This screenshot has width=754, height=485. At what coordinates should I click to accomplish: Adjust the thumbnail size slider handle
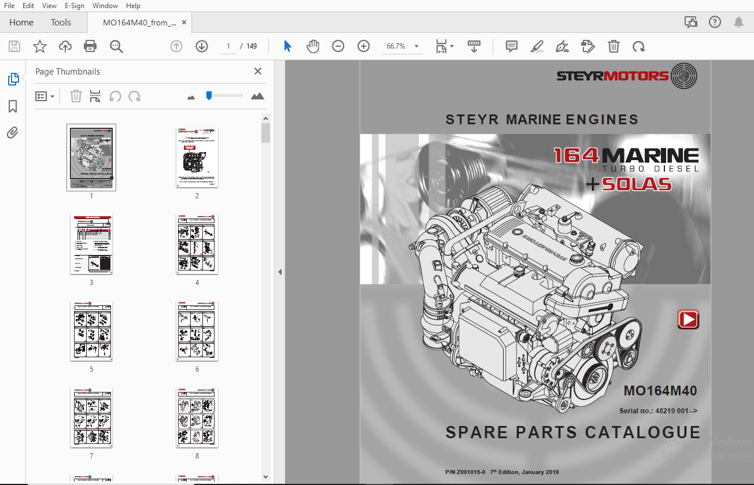pos(209,95)
